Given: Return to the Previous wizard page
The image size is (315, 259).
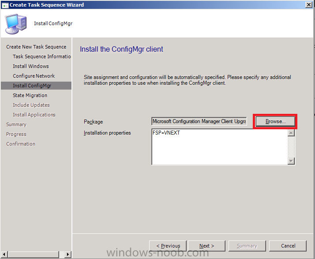Looking at the screenshot, I should coord(168,246).
